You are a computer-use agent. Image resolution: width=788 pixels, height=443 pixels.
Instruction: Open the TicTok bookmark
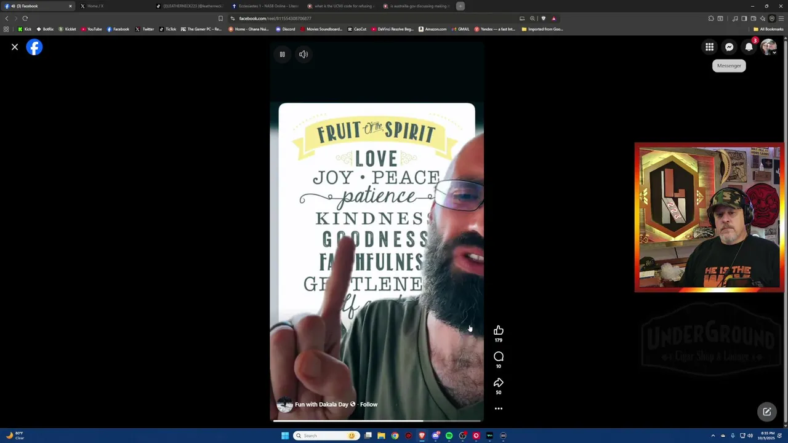[167, 29]
